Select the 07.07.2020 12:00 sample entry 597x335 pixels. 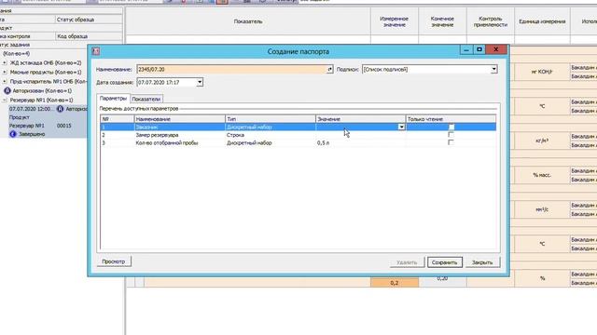click(31, 109)
